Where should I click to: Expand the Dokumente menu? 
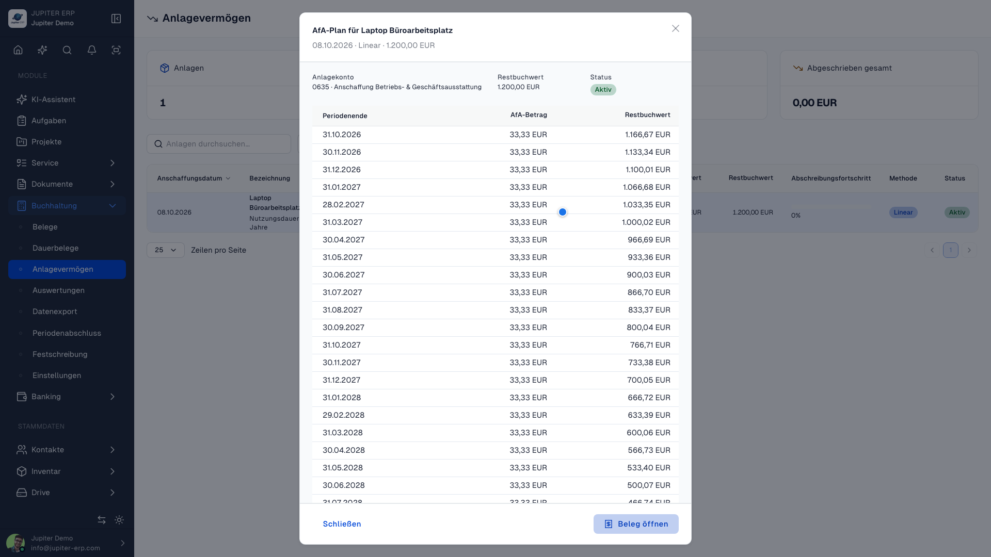pyautogui.click(x=67, y=184)
